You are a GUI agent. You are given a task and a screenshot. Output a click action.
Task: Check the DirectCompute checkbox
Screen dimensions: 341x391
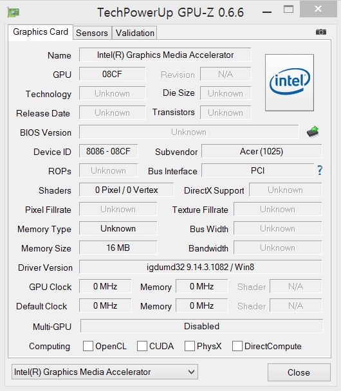click(237, 346)
